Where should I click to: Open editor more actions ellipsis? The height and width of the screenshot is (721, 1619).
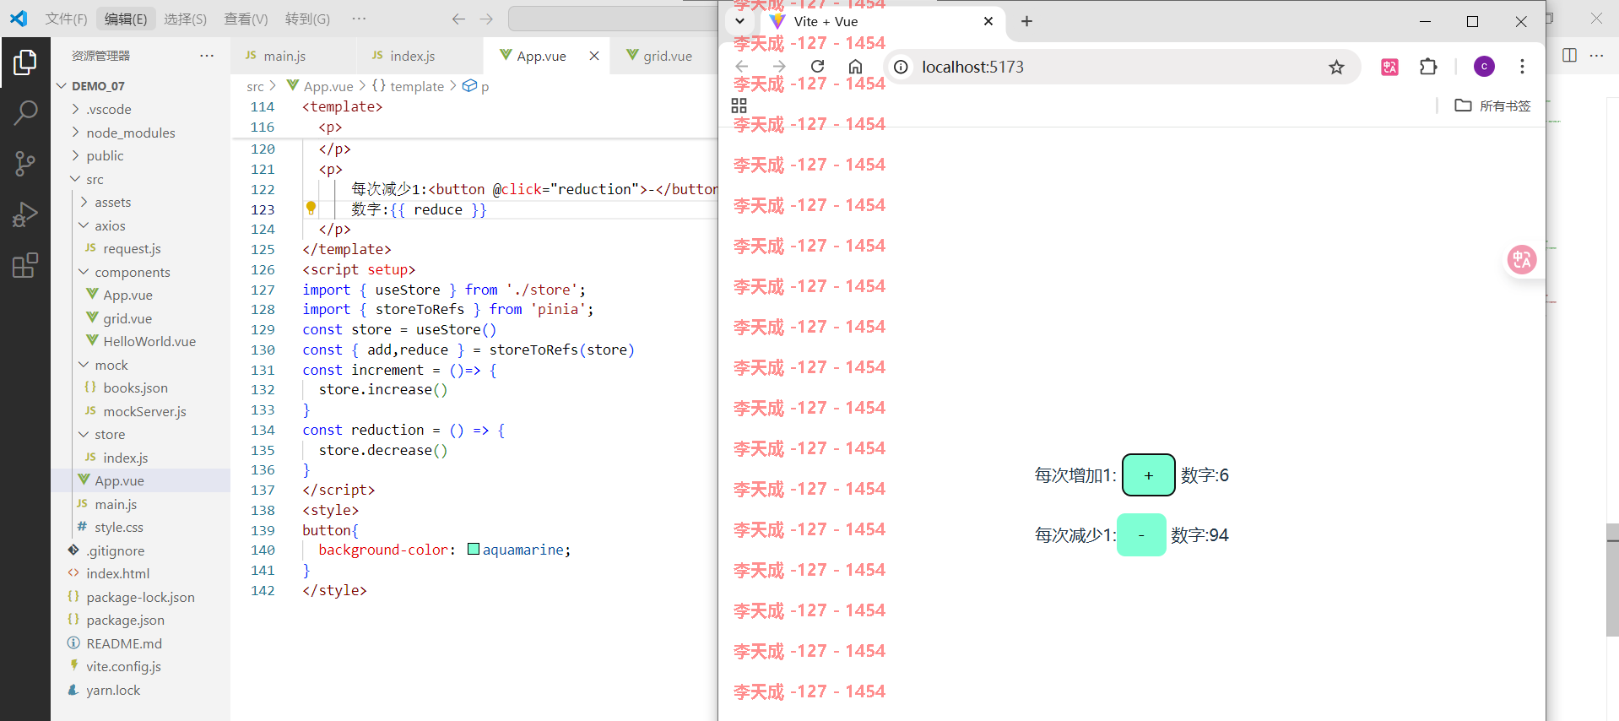[1596, 55]
